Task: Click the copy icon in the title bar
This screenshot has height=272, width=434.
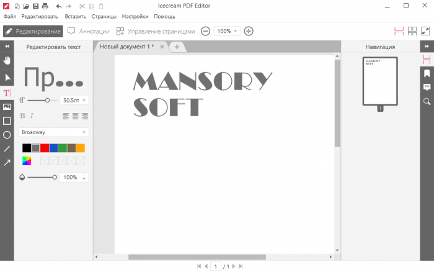Action: pyautogui.click(x=91, y=6)
